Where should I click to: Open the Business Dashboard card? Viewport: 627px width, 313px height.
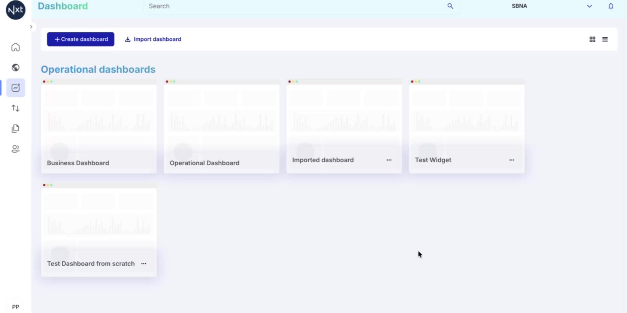[x=99, y=126]
